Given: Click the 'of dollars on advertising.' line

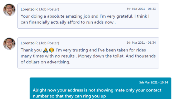Looking at the screenshot, I should [45, 62].
